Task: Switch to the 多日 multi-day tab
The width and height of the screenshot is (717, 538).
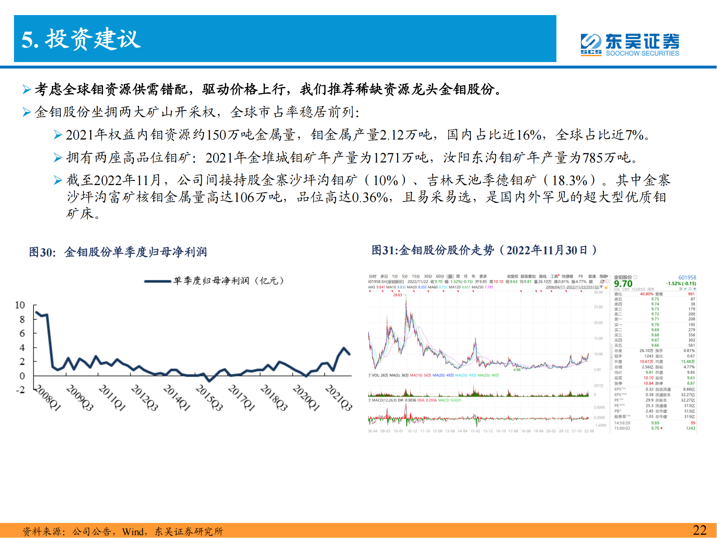Action: coord(384,277)
